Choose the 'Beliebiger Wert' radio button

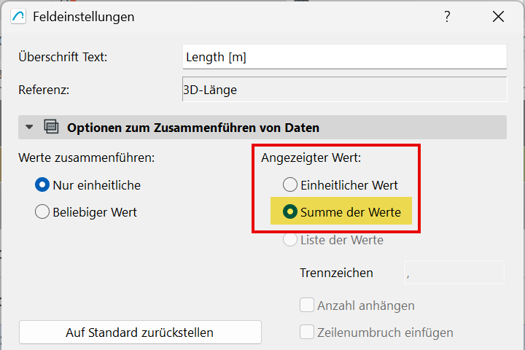(x=42, y=212)
